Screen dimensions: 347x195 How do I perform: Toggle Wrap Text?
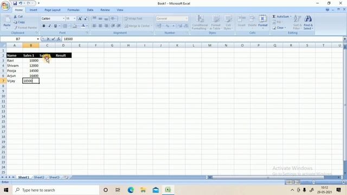click(x=133, y=18)
